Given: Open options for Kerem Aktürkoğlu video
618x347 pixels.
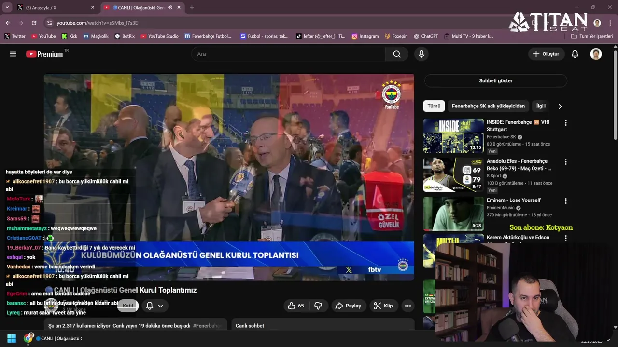Looking at the screenshot, I should tap(565, 238).
